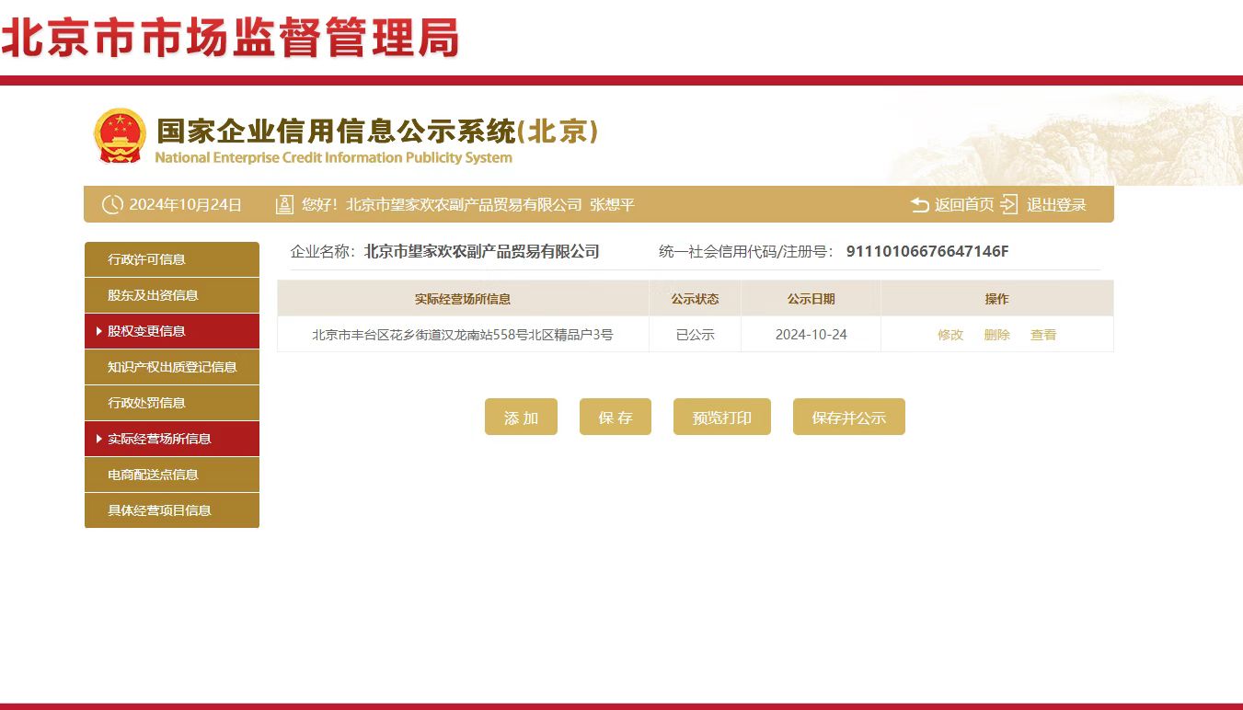Click the company name after 企业名称
The image size is (1243, 710).
click(x=482, y=251)
